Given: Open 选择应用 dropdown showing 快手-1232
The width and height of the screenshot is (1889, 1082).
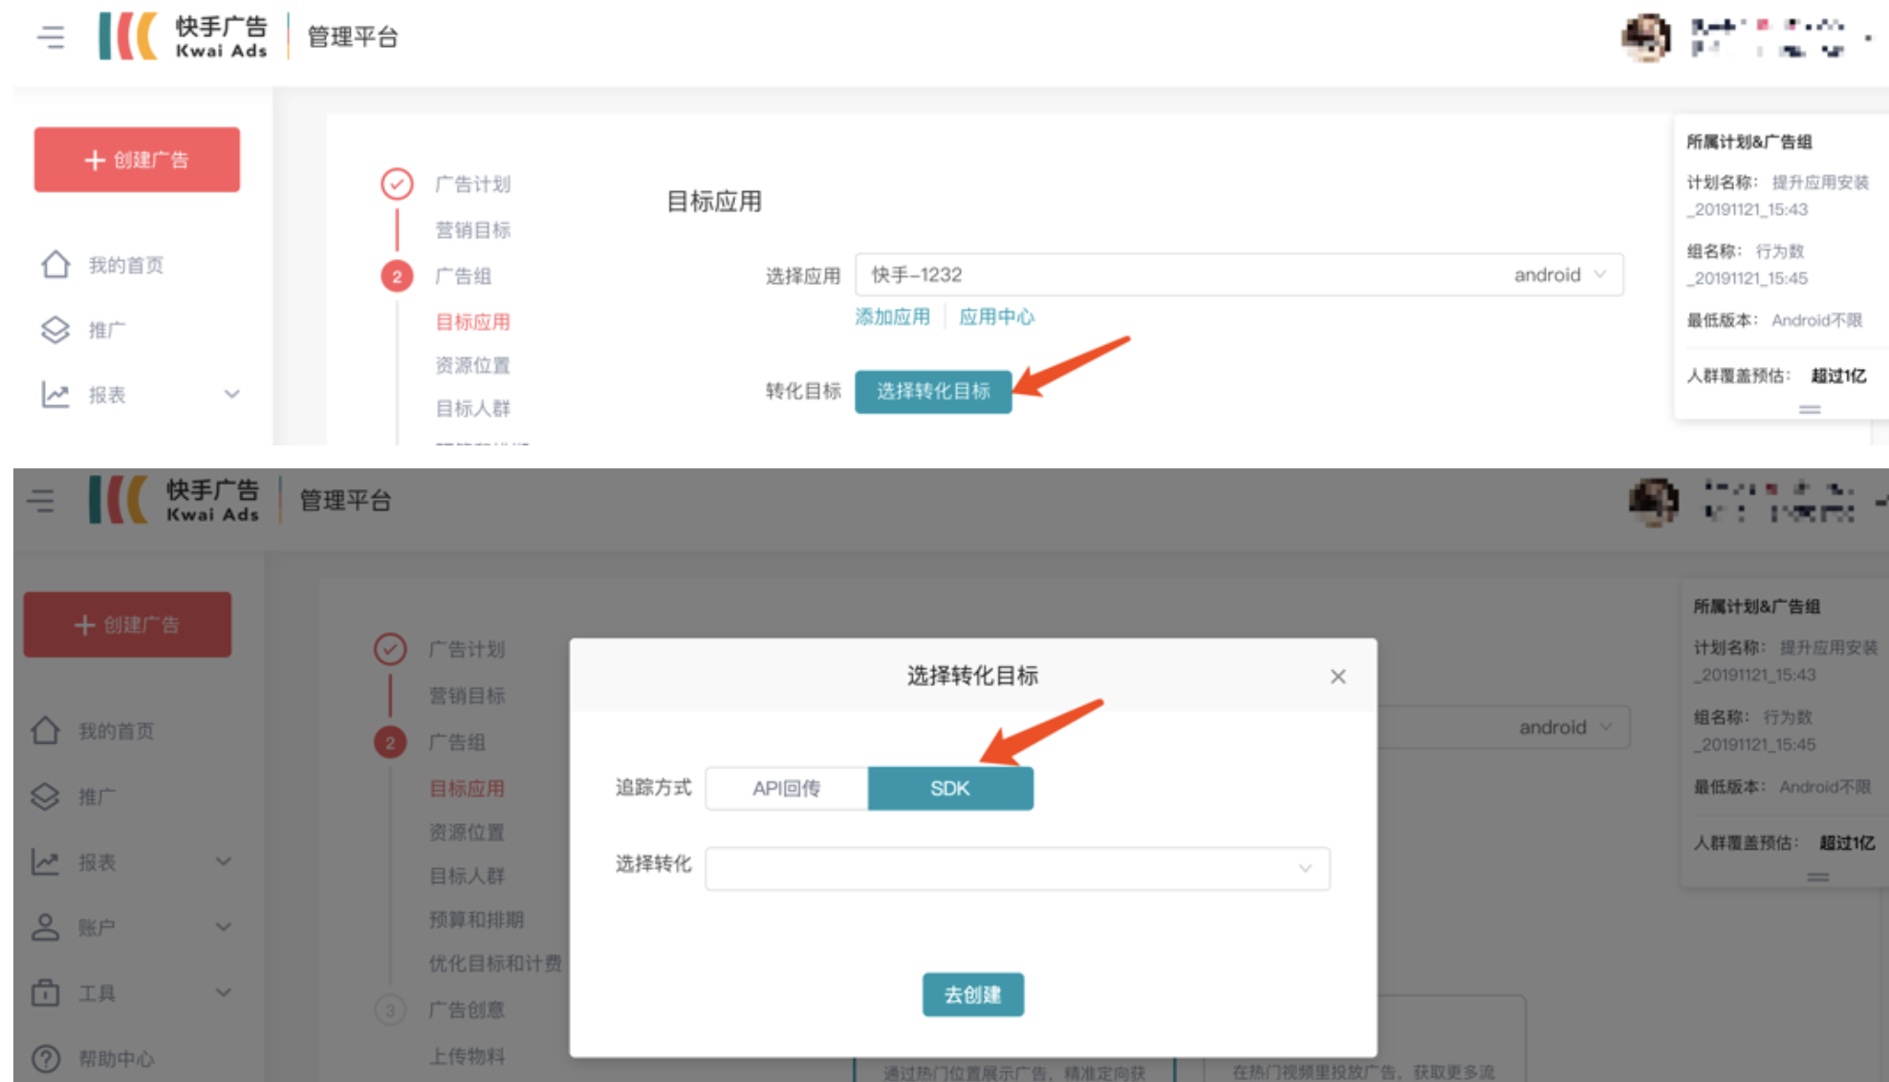Looking at the screenshot, I should pyautogui.click(x=1239, y=275).
